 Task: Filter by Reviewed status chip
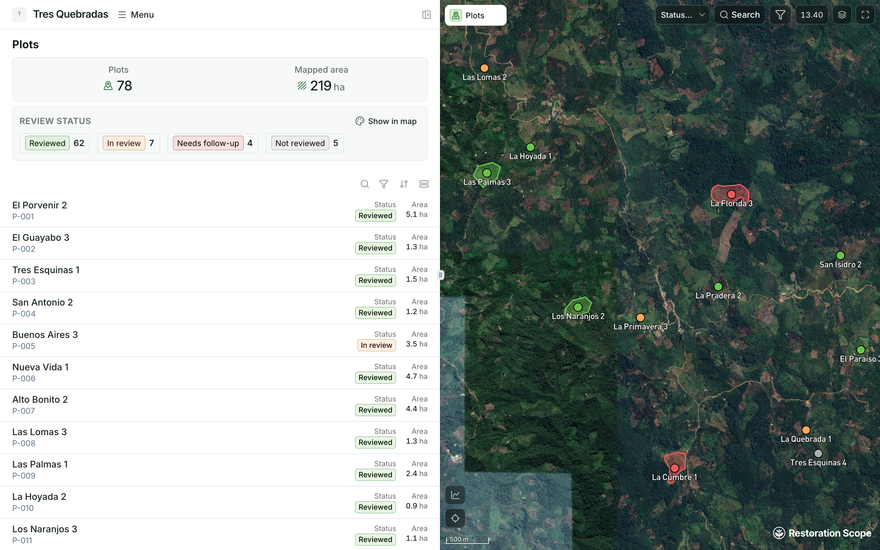tap(55, 143)
